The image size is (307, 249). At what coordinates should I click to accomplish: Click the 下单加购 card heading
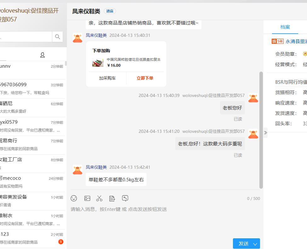tap(101, 51)
